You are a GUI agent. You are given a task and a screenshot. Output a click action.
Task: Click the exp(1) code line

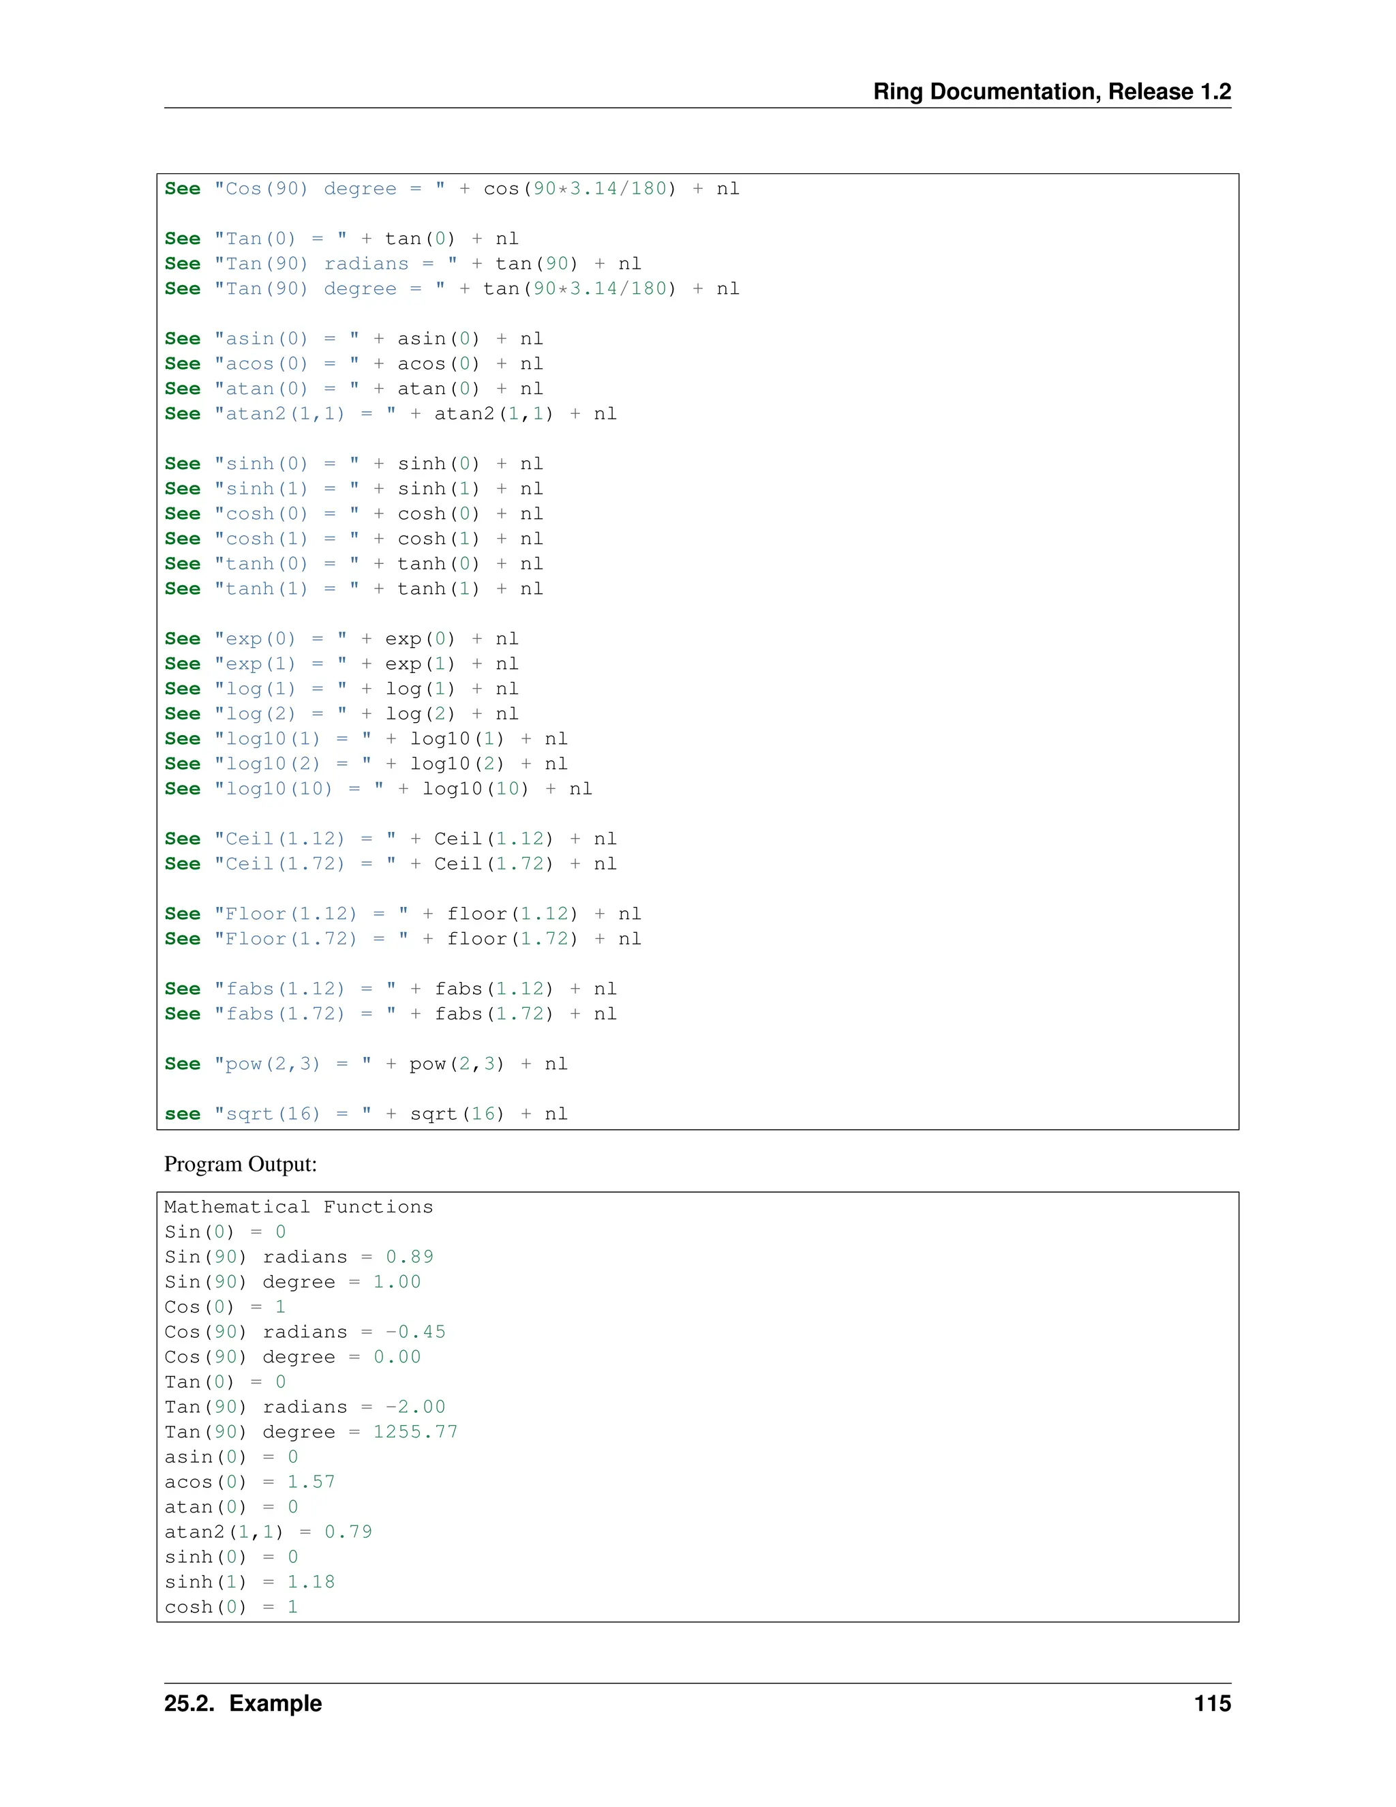pos(341,663)
